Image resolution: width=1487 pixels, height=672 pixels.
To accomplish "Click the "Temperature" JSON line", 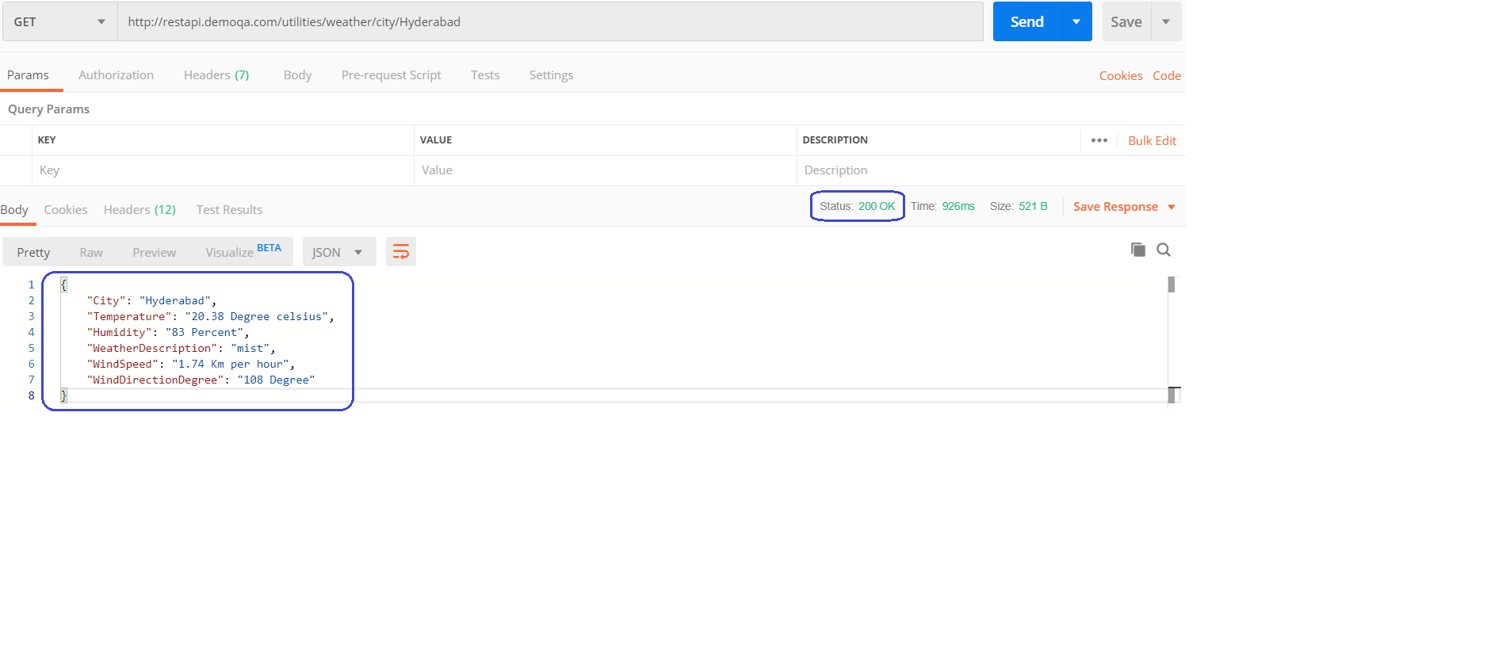I will [210, 316].
